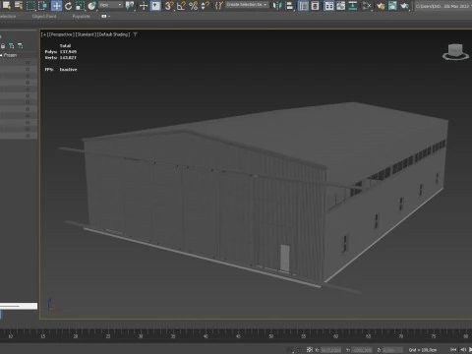This screenshot has height=354, width=472.
Task: Click the Frozen column header in Scene Explorer
Action: (10, 55)
